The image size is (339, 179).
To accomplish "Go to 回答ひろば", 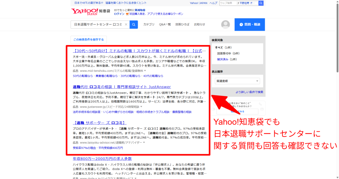I will [182, 24].
